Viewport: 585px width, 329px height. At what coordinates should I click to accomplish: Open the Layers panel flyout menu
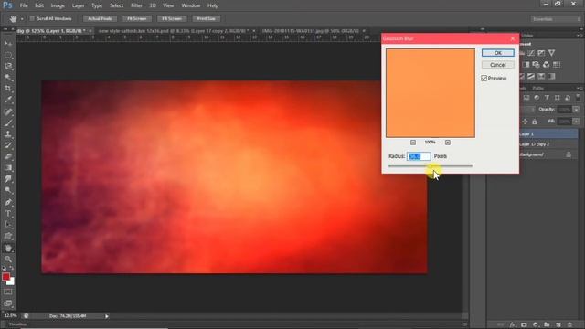coord(580,88)
